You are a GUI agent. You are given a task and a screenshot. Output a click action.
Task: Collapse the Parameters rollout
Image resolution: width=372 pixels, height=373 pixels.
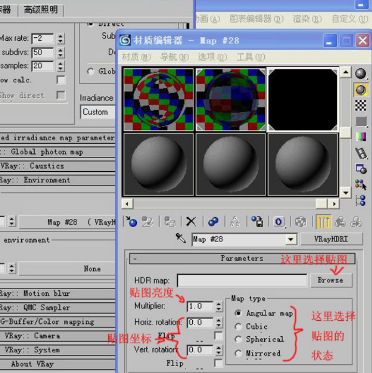242,259
